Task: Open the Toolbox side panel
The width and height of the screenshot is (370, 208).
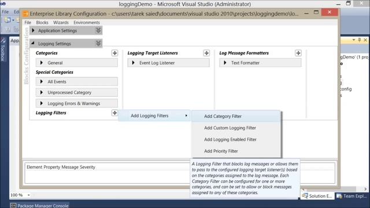Action: pyautogui.click(x=3, y=50)
